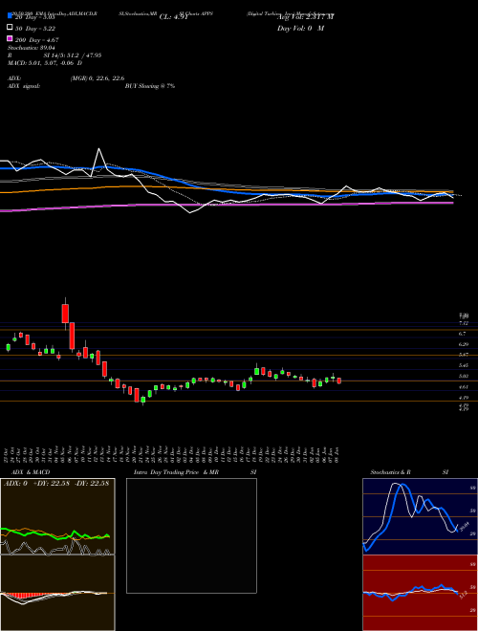Click the 5.02 price axis label
The height and width of the screenshot is (631, 478).
point(463,377)
